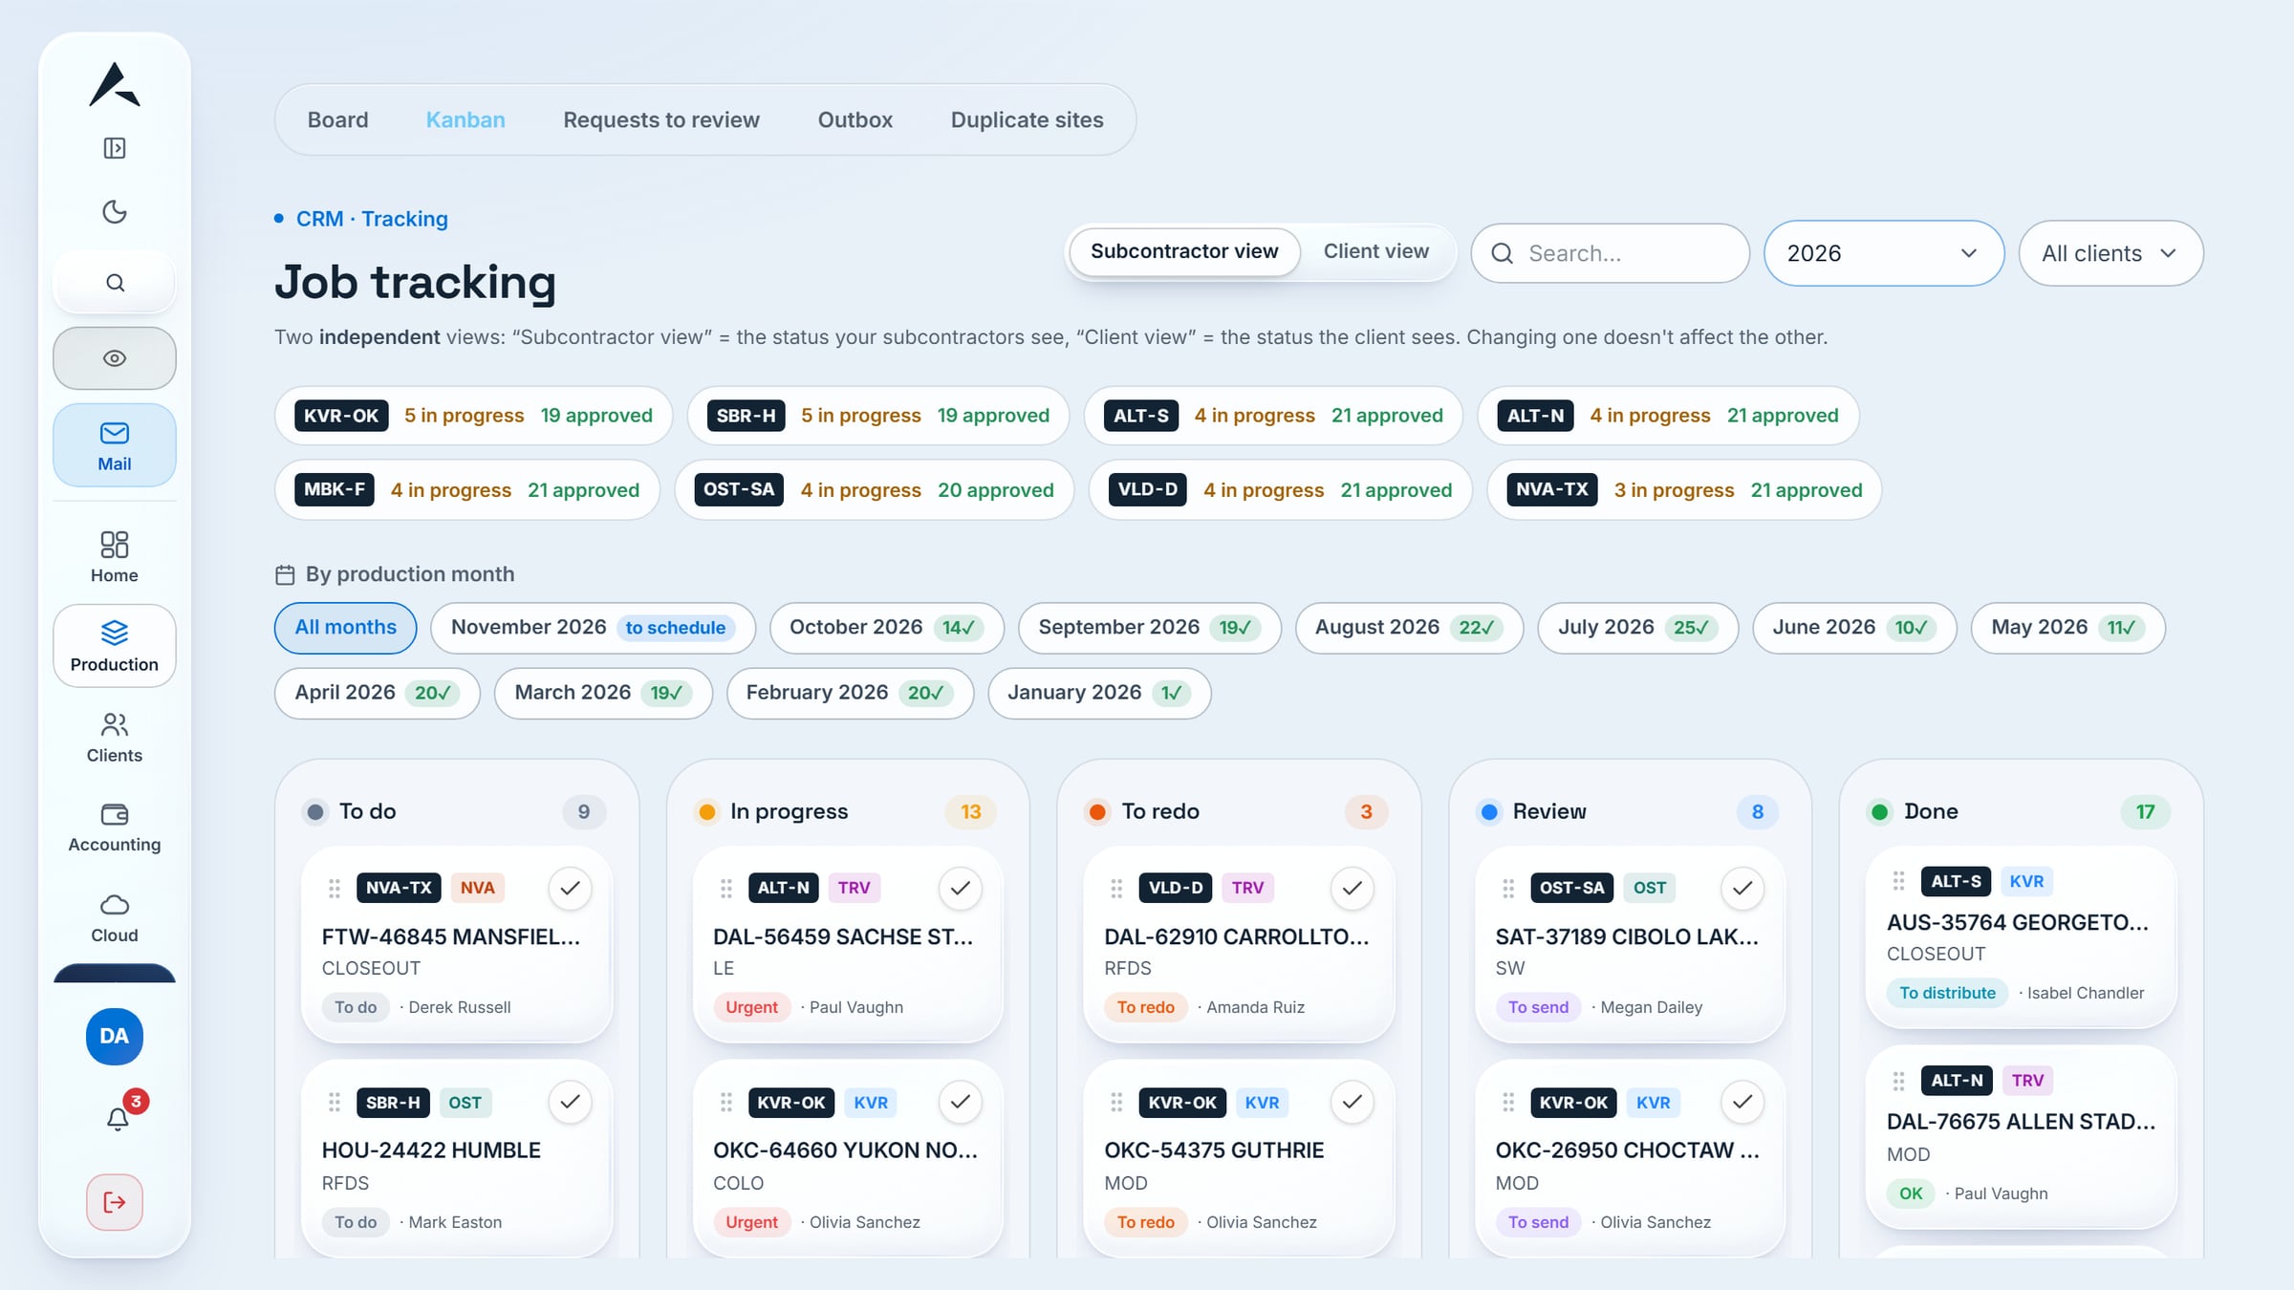Click drag handle on DAL-56459 card
This screenshot has height=1290, width=2294.
pos(726,889)
